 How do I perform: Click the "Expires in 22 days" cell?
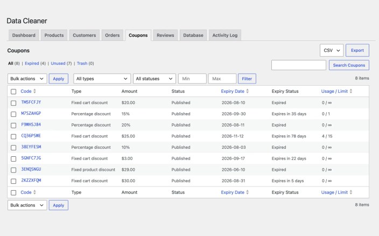(x=289, y=158)
